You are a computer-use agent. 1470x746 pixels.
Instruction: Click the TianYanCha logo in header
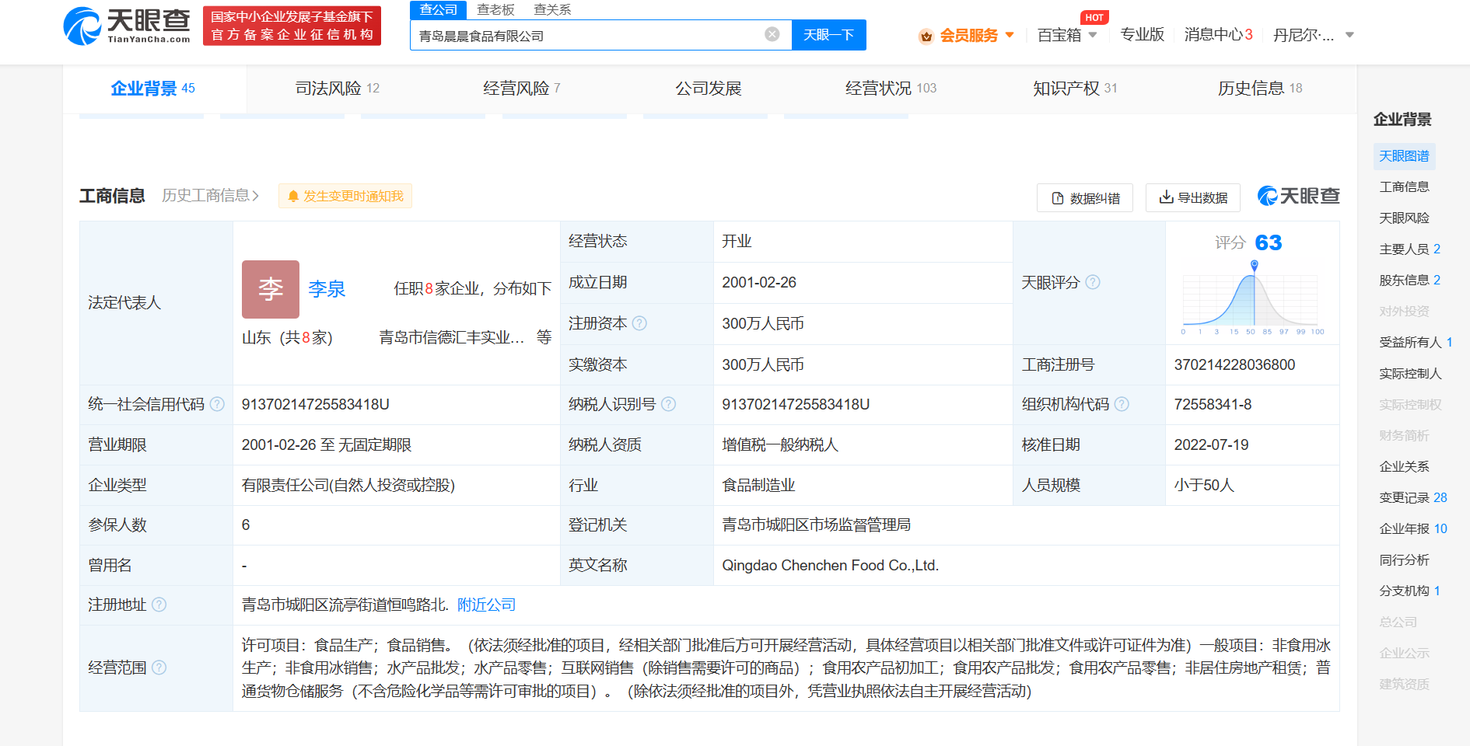pos(127,26)
